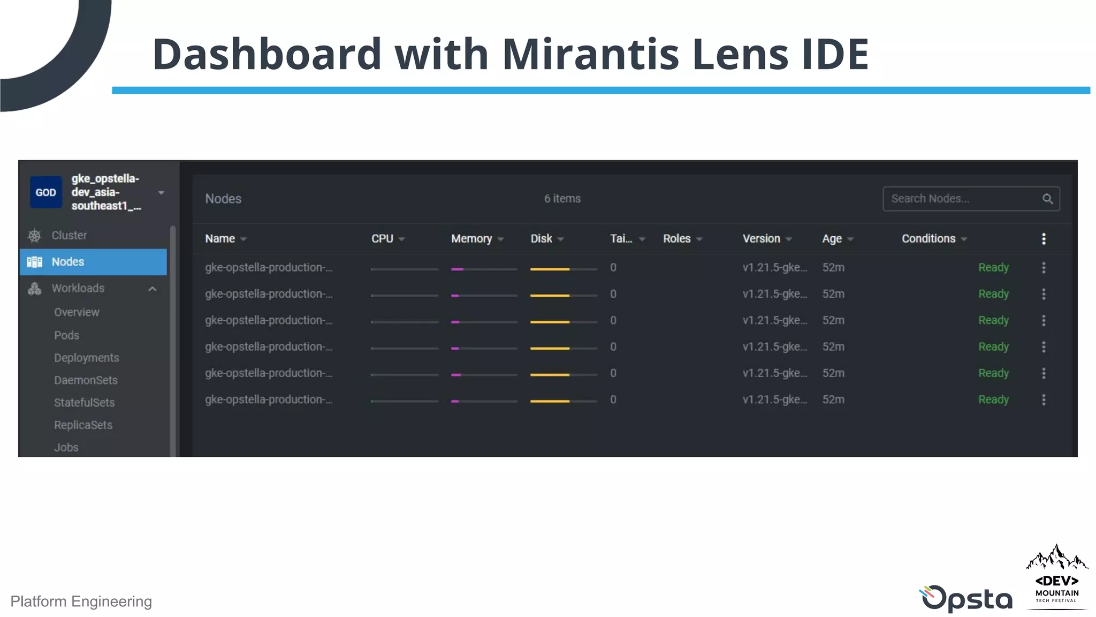
Task: Open the first node row's kebab menu
Action: point(1044,268)
